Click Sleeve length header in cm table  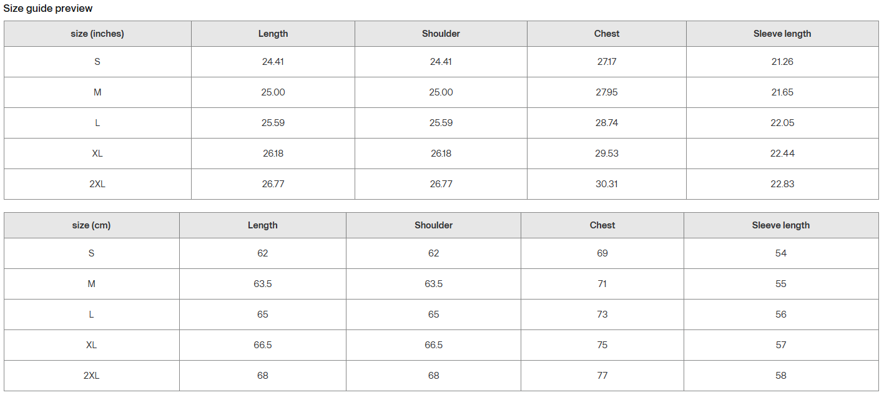(781, 225)
